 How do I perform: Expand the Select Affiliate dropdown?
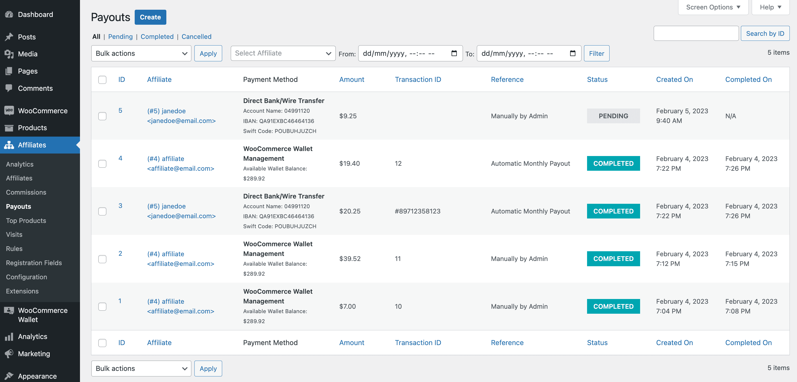[283, 53]
